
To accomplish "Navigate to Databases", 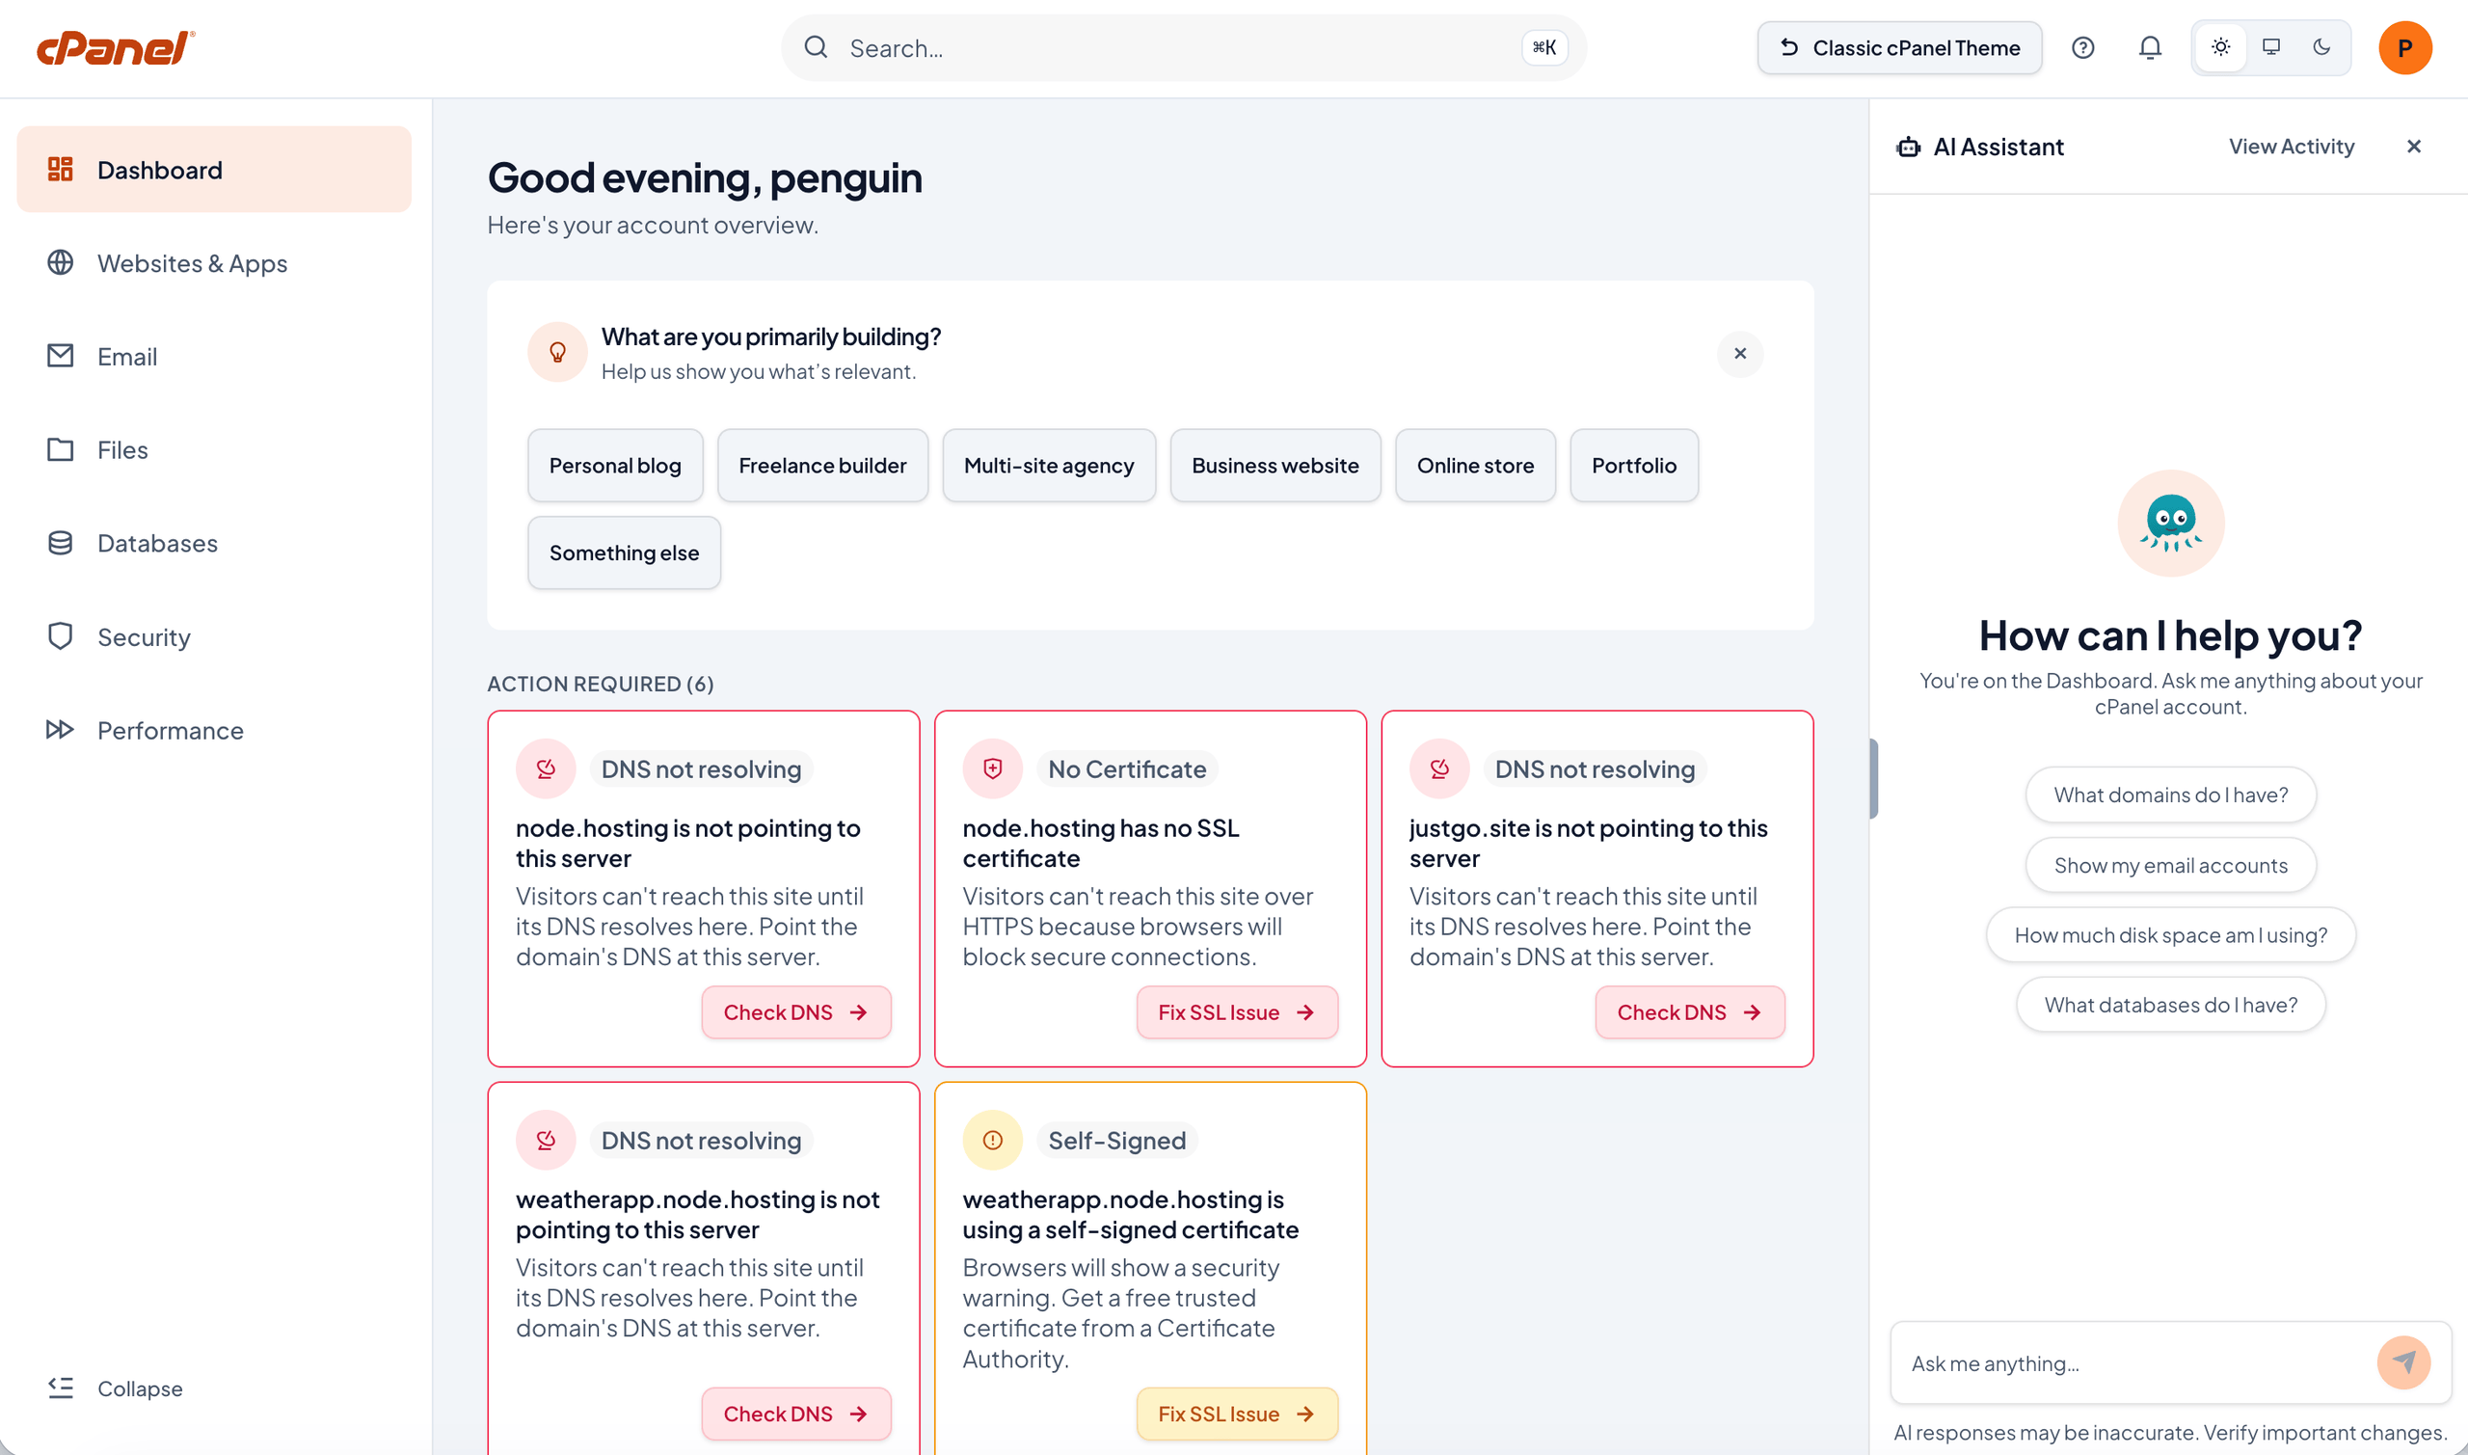I will tap(214, 542).
